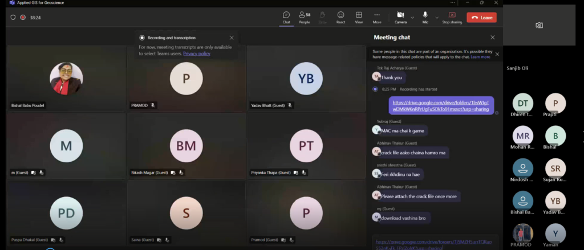584x250 pixels.
Task: Click the shield security icon in the top bar
Action: pos(13,18)
